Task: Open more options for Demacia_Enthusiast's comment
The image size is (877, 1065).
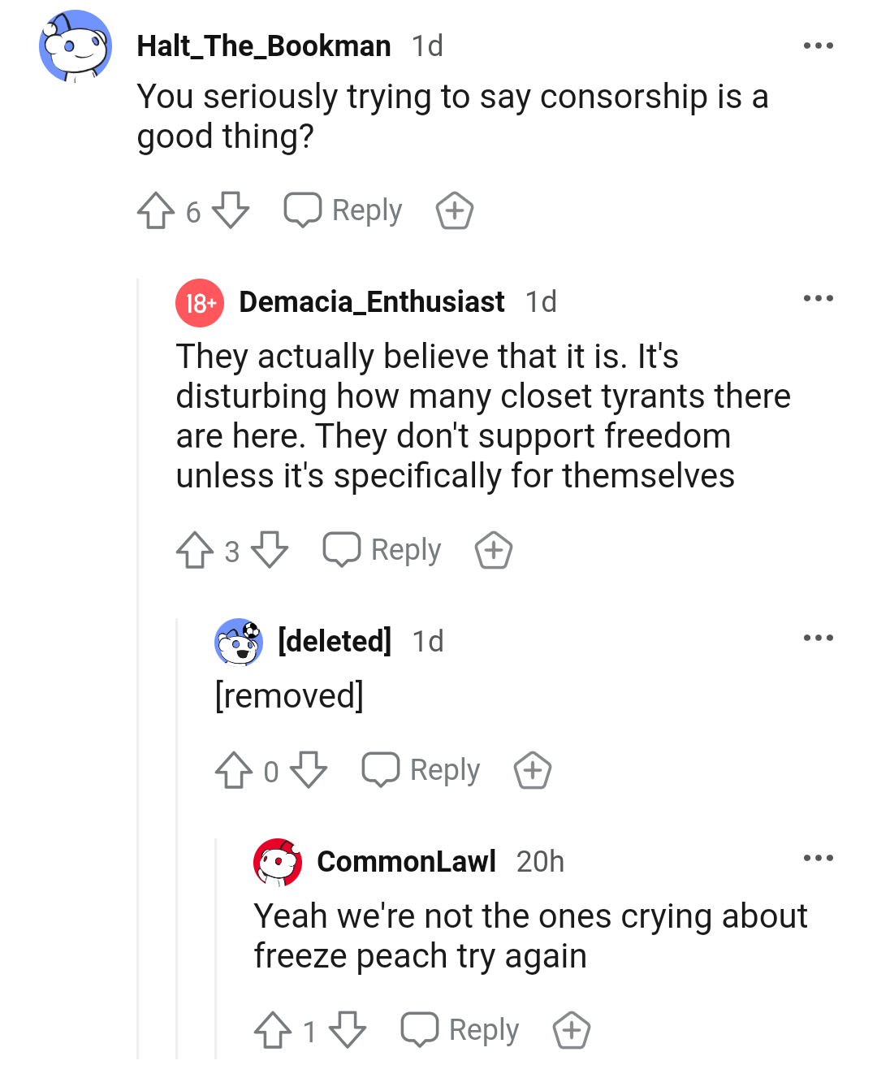Action: [x=819, y=298]
